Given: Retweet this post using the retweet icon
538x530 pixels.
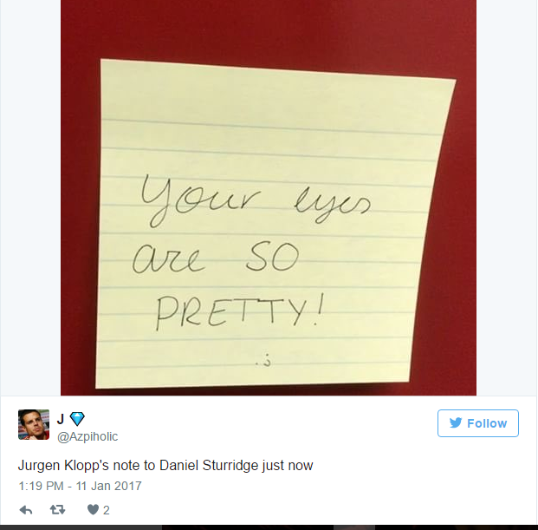Looking at the screenshot, I should pos(57,510).
